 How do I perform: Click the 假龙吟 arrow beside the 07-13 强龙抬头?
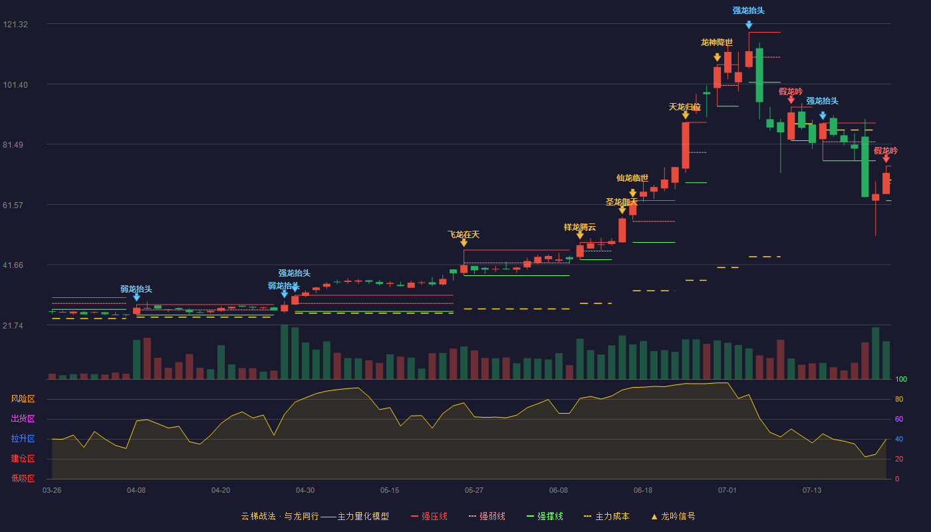coord(791,100)
